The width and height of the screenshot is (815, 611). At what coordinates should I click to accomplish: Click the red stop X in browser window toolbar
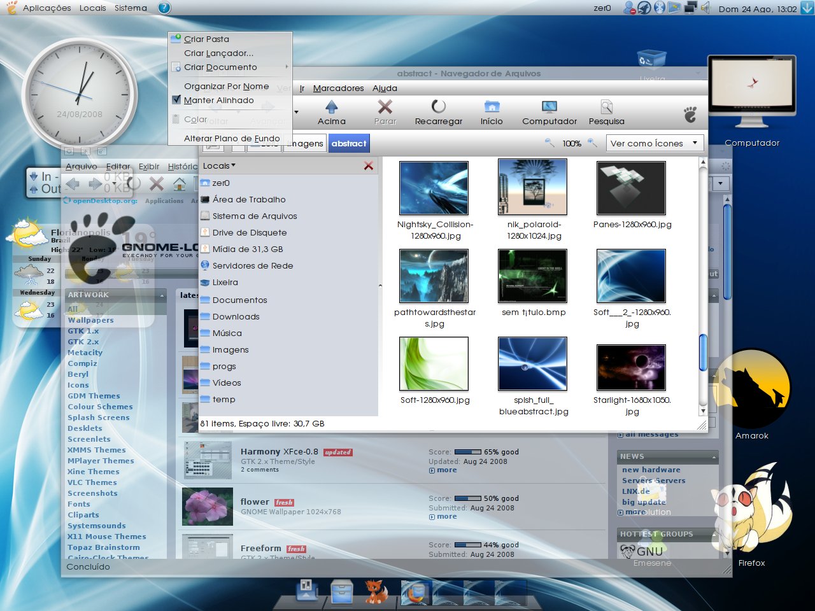(156, 184)
